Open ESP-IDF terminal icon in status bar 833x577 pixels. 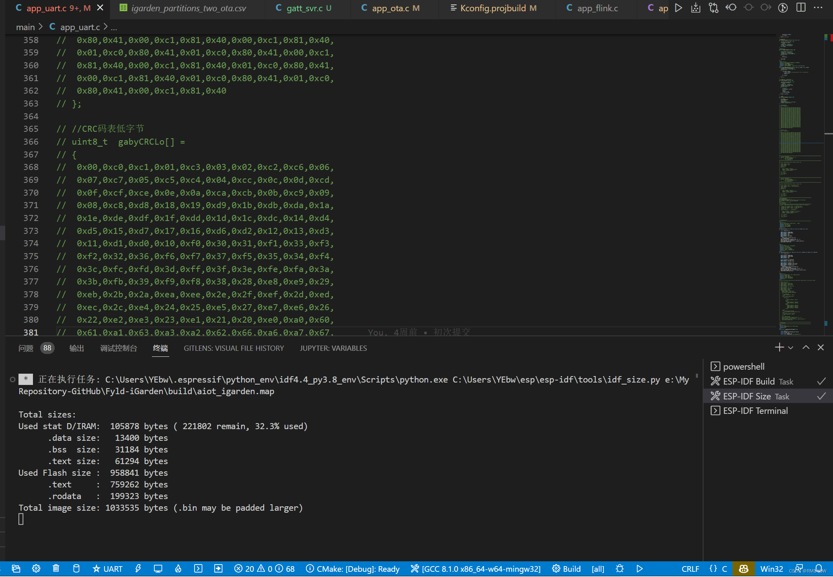tap(198, 569)
